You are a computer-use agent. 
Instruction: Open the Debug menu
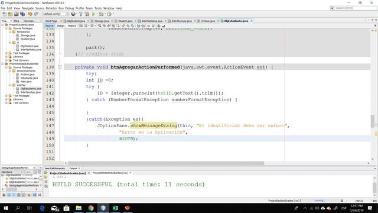pos(70,8)
